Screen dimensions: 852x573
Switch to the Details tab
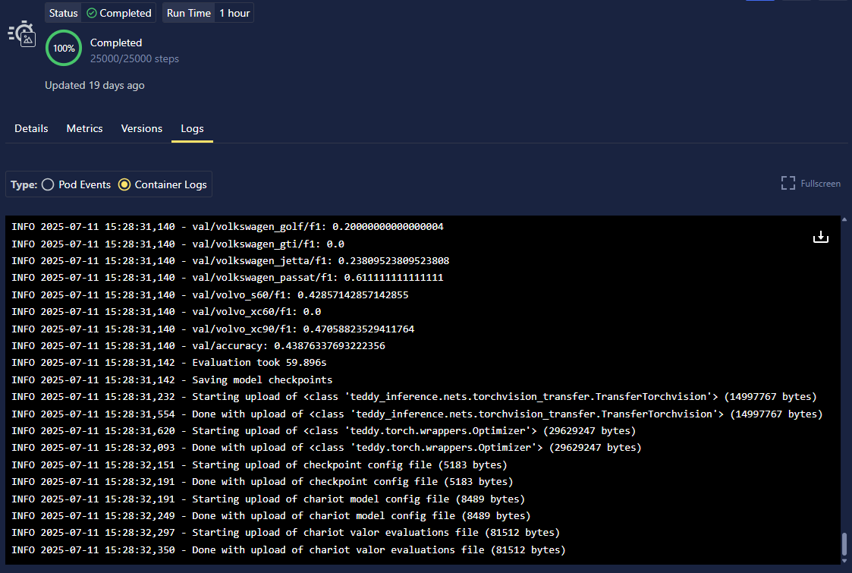[x=31, y=128]
